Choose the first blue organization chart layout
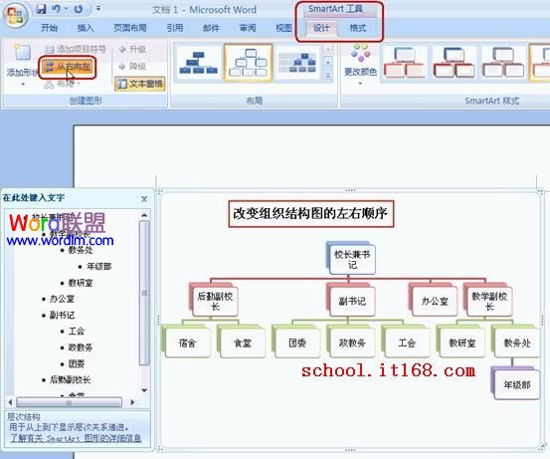 (198, 63)
